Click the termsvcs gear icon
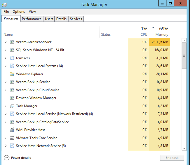This screenshot has width=191, height=165. point(12,58)
